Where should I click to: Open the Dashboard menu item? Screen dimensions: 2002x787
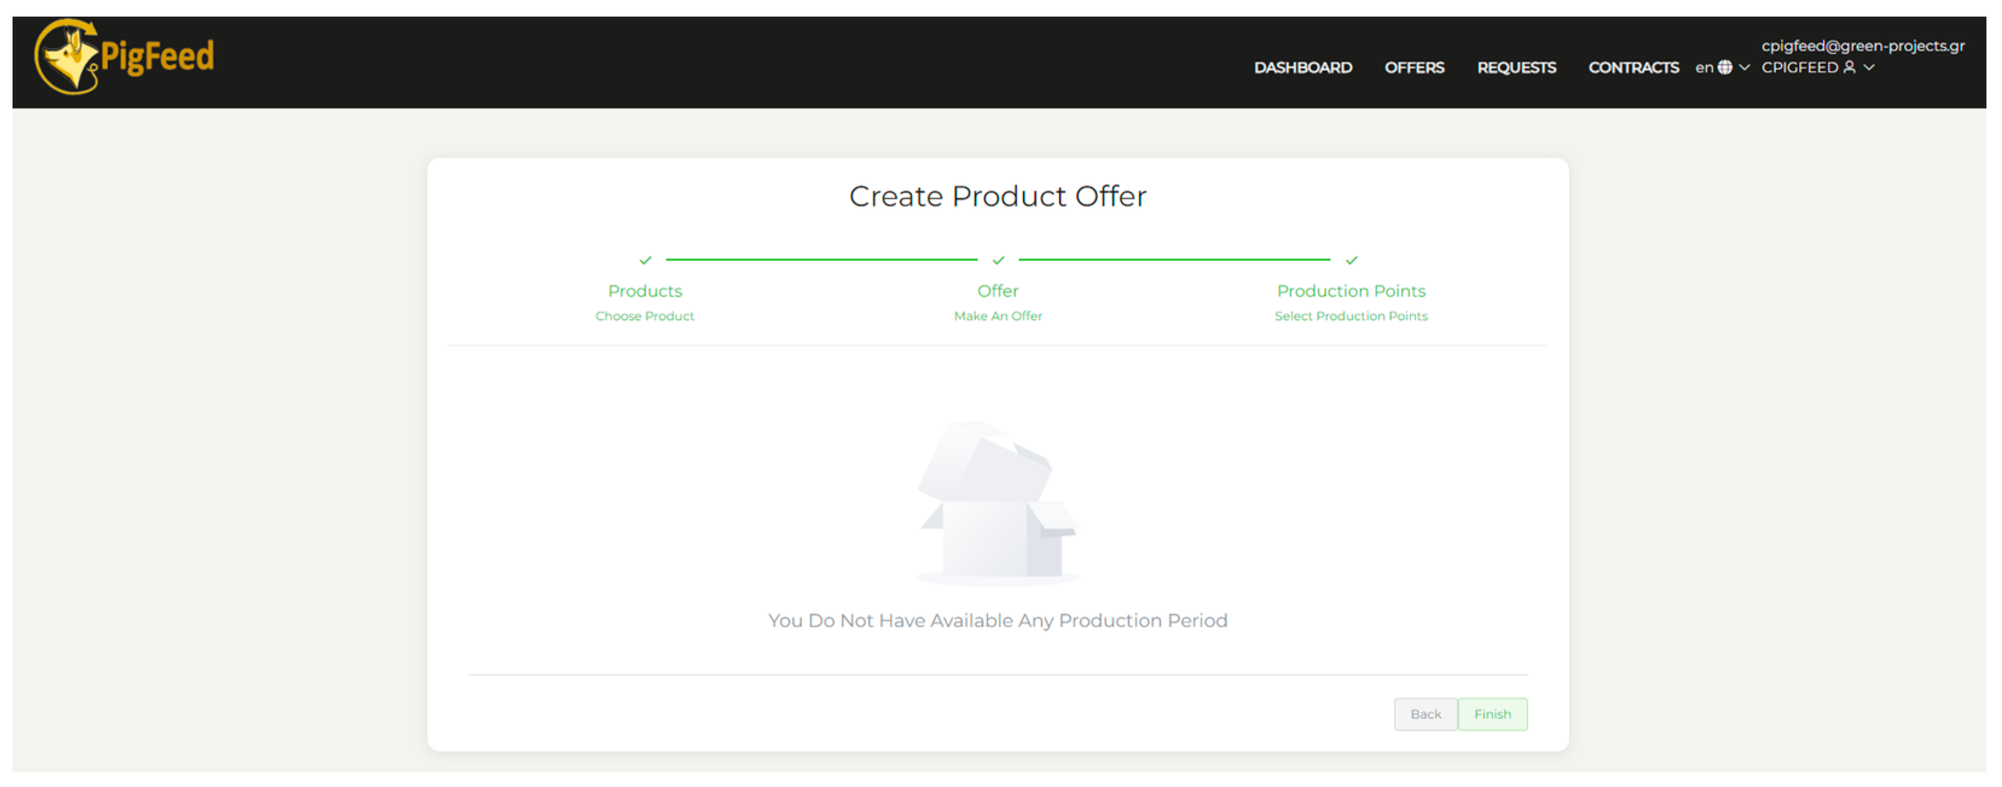pyautogui.click(x=1303, y=68)
